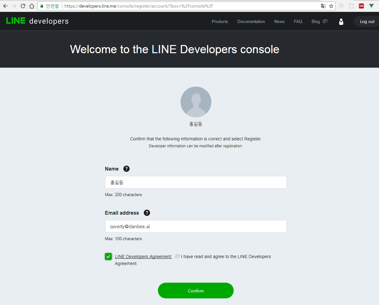Click the 'Email address' field label
The width and height of the screenshot is (379, 305).
122,213
